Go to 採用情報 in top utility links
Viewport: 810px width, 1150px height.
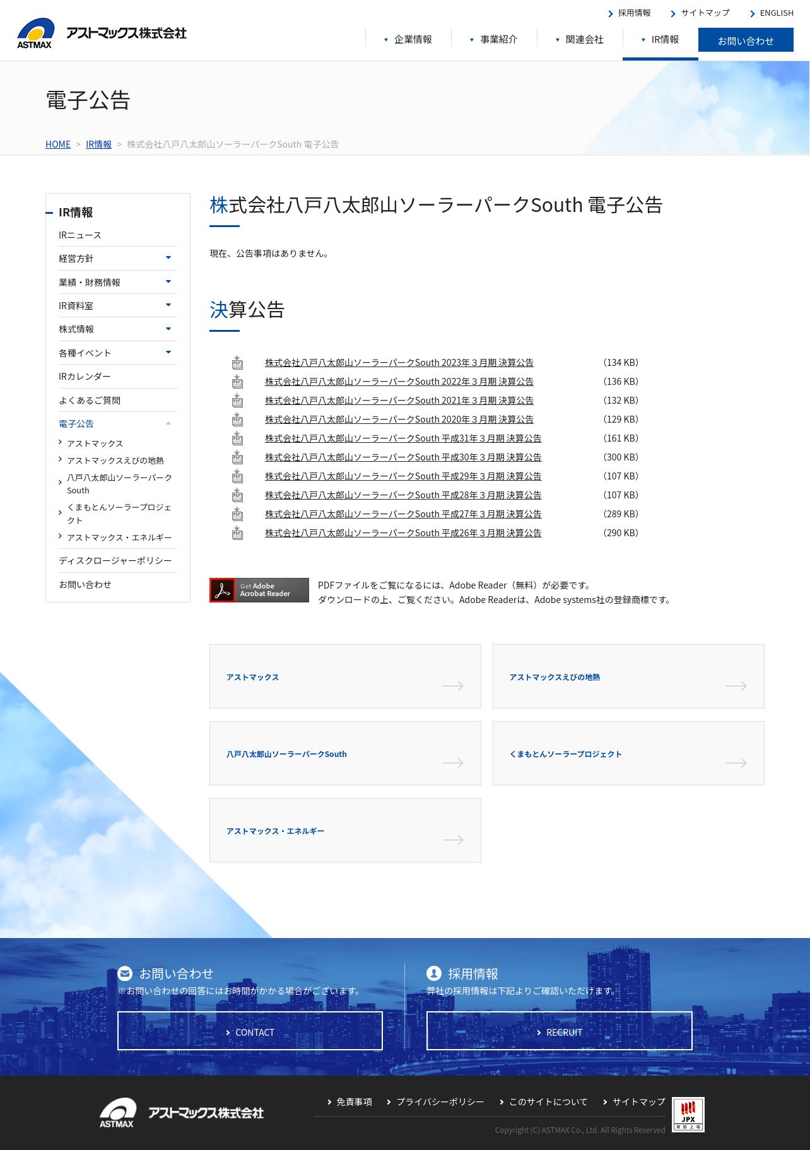click(630, 13)
